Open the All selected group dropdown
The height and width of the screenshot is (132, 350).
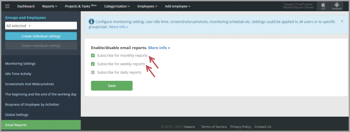pos(41,26)
